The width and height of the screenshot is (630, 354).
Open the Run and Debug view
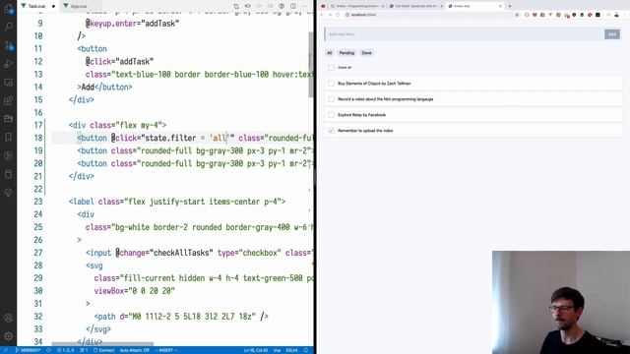click(9, 63)
